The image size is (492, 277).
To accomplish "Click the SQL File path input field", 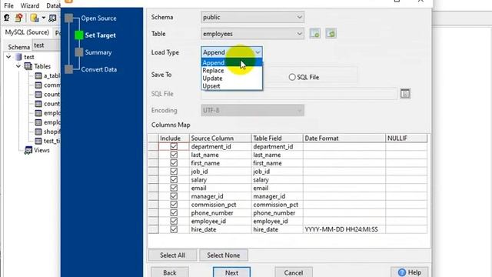I will click(x=299, y=94).
